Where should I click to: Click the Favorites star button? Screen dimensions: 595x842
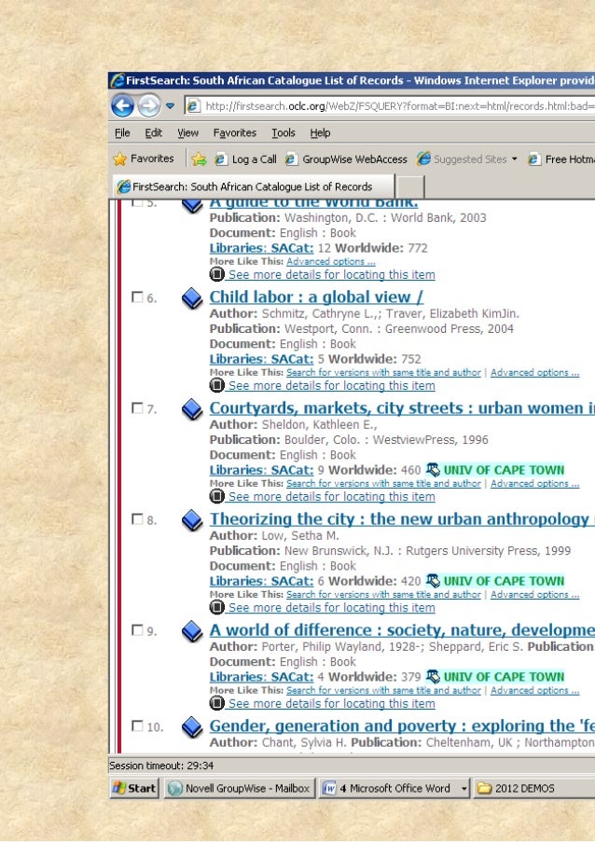(144, 159)
